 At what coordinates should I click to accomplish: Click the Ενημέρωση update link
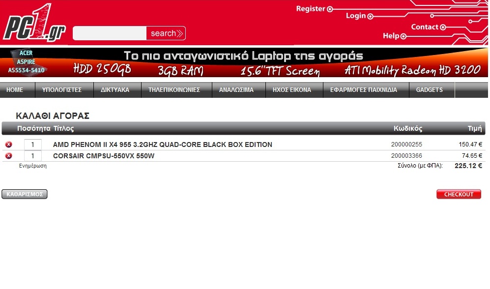(x=33, y=166)
